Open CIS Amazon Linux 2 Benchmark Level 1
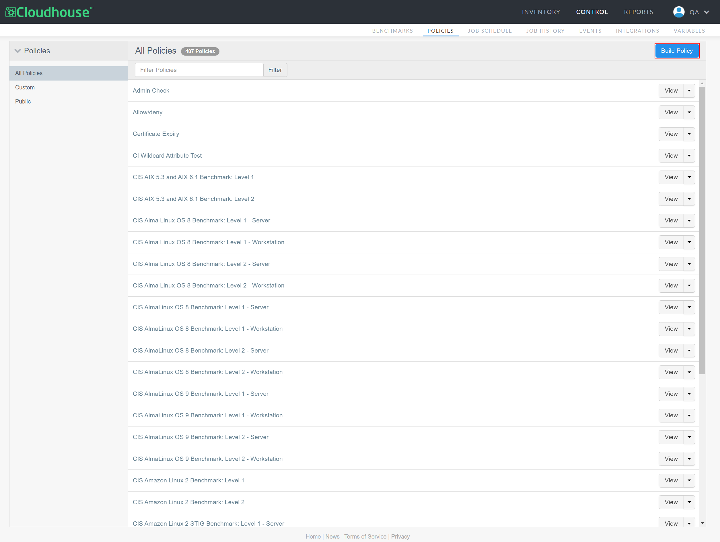Image resolution: width=720 pixels, height=542 pixels. [x=188, y=480]
